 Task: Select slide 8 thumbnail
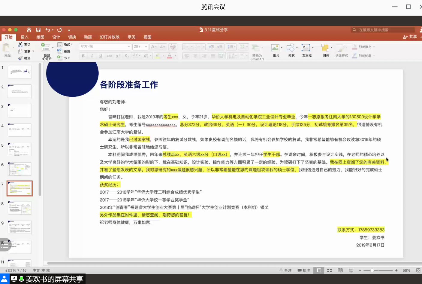click(20, 208)
